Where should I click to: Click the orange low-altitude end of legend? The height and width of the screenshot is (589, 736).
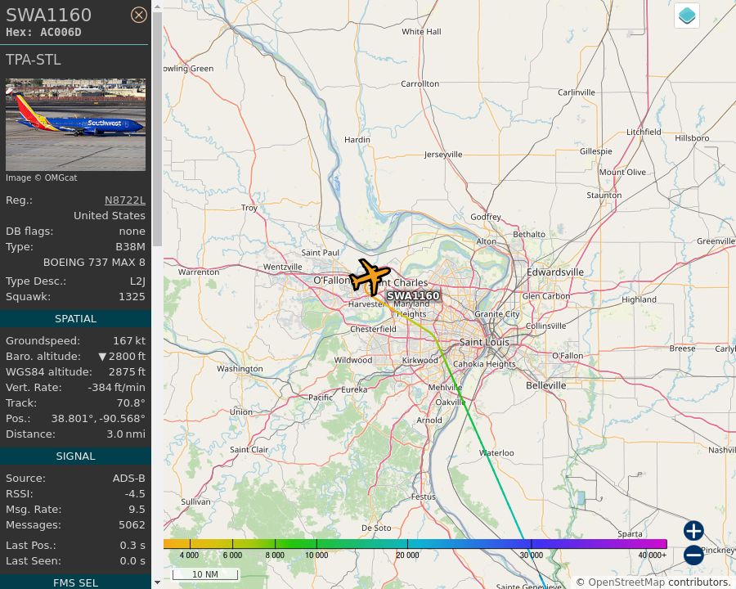tap(177, 544)
